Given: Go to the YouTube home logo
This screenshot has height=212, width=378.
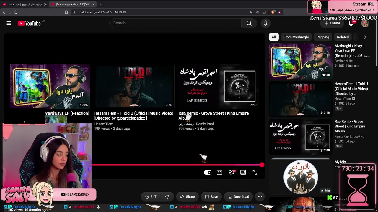Looking at the screenshot, I should (29, 23).
